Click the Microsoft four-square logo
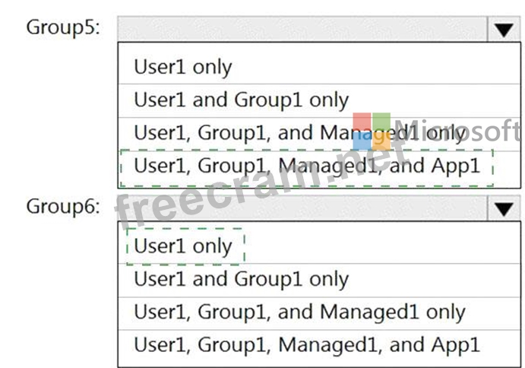 372,132
